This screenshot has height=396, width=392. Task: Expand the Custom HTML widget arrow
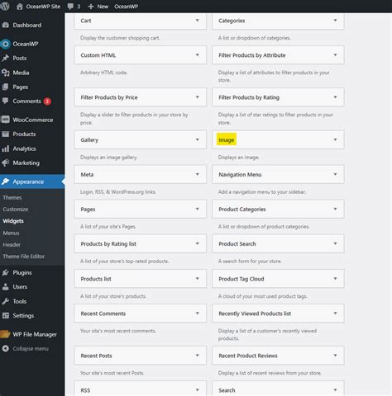pos(198,55)
